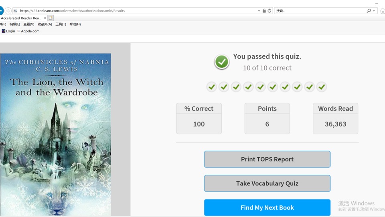Click the browser back arrow button

[1, 11]
